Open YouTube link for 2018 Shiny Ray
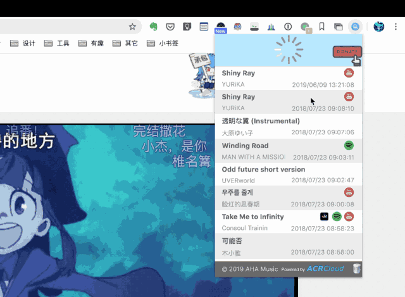This screenshot has height=297, width=405. (349, 97)
